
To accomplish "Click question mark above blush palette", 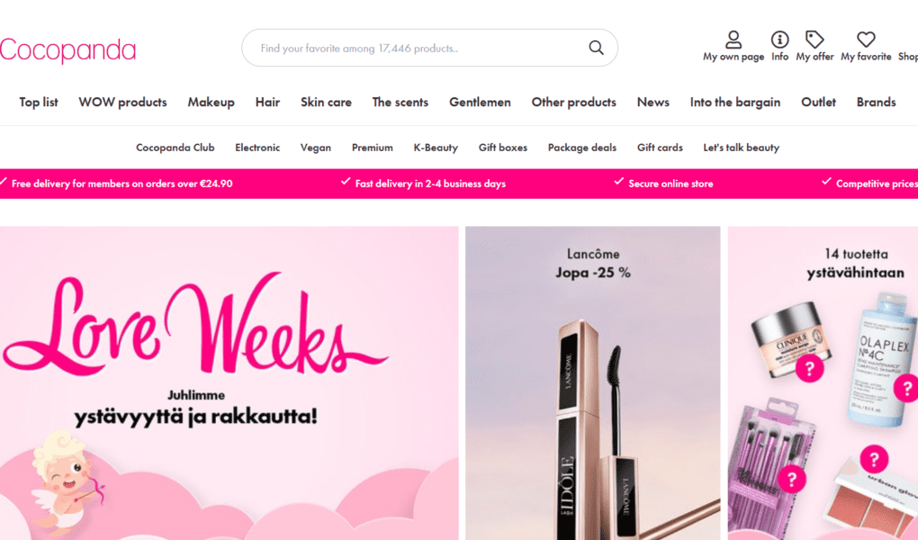I will click(x=874, y=459).
